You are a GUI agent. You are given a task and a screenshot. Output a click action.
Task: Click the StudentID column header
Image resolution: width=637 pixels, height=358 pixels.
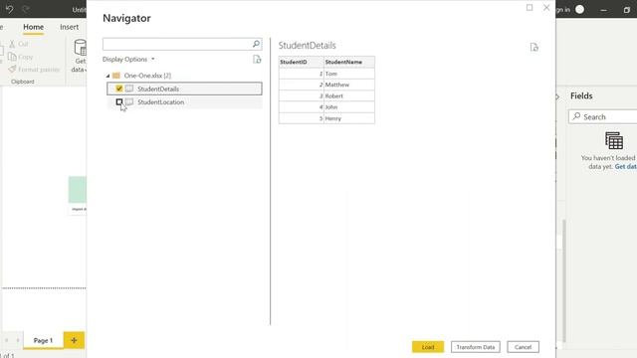(301, 62)
